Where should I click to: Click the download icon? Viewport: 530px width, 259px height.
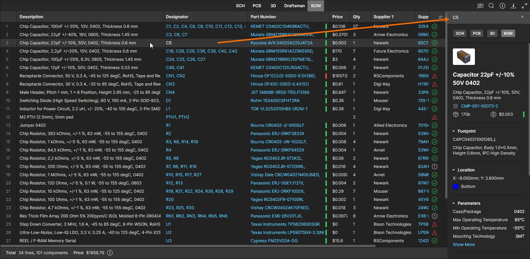(513, 6)
